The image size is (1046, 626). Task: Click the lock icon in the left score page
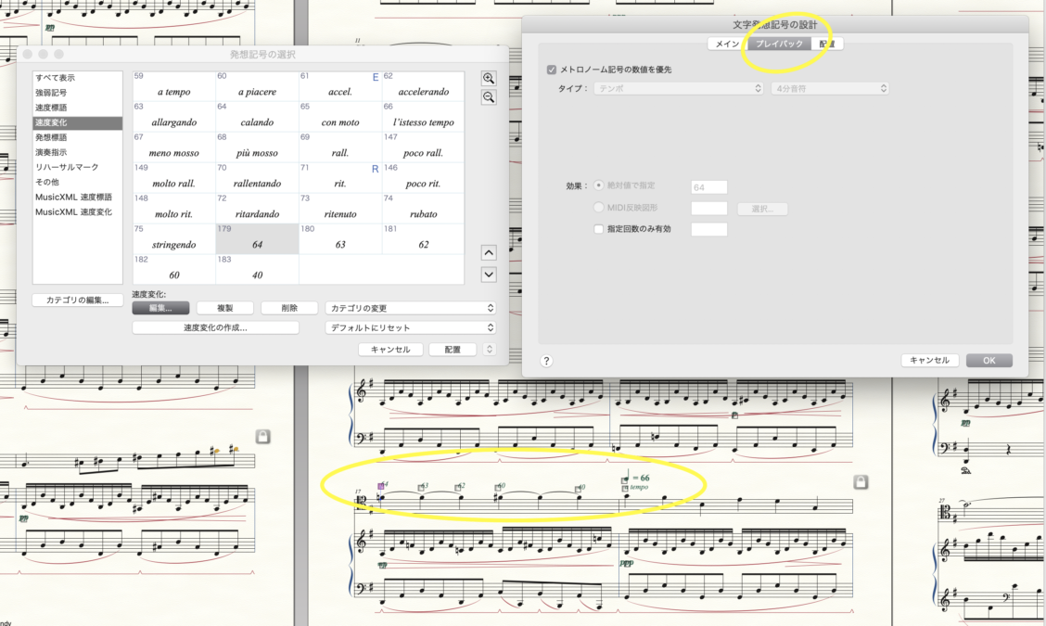pos(262,437)
